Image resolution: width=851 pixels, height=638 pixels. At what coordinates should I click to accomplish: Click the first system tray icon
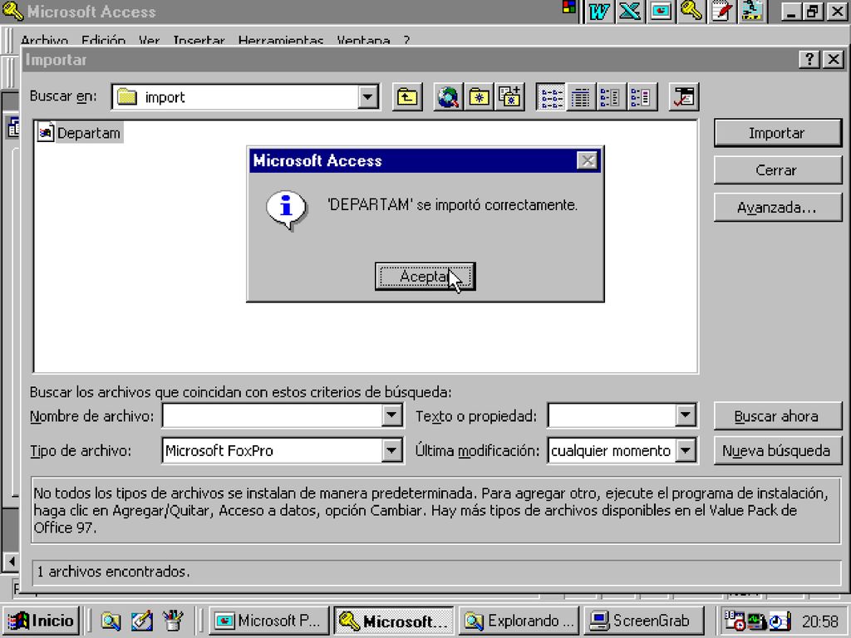click(735, 621)
